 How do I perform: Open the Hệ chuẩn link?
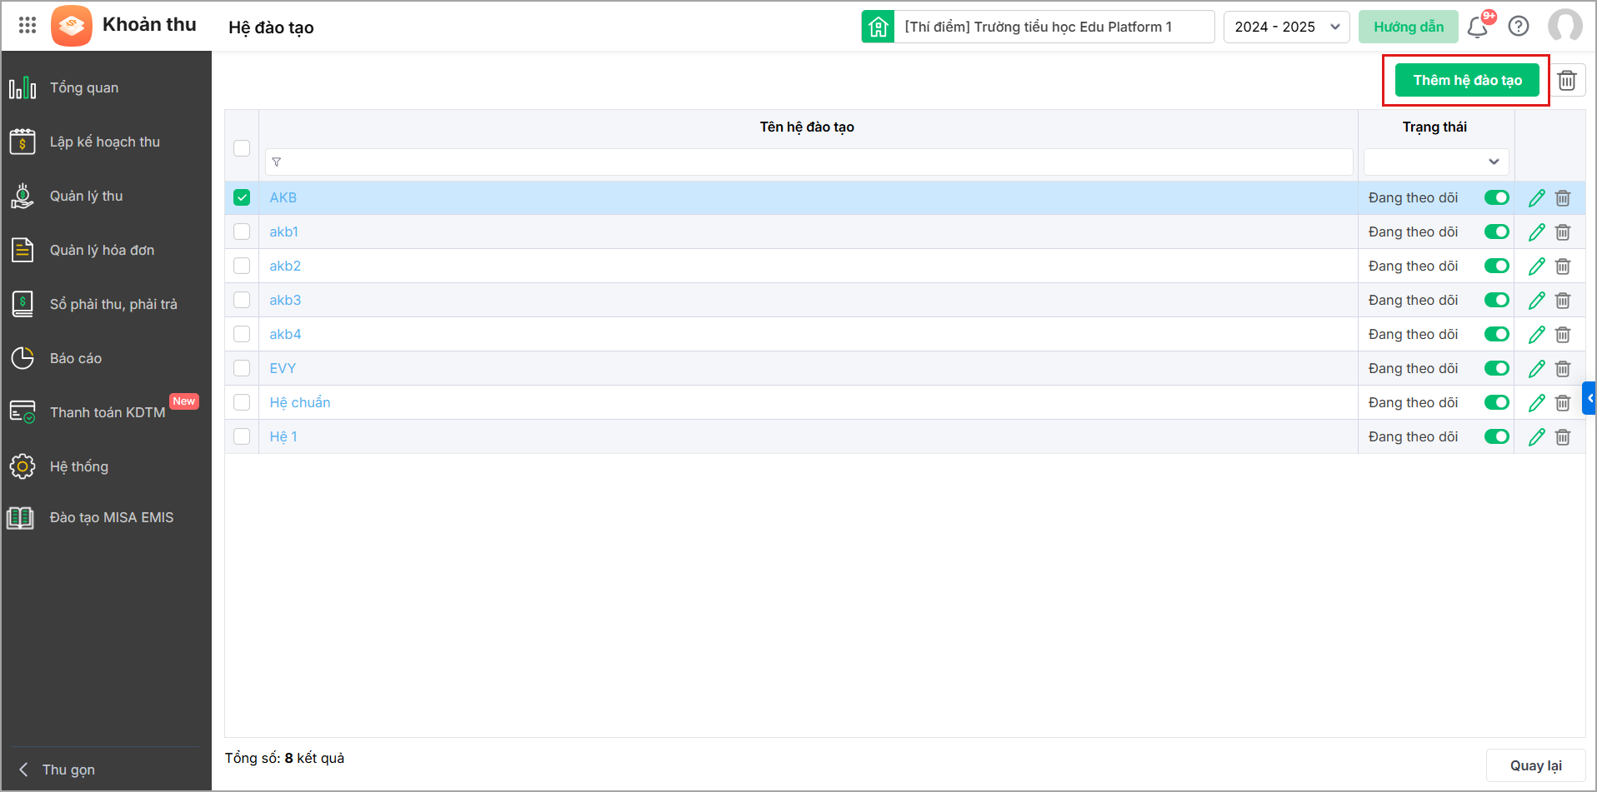pos(300,402)
